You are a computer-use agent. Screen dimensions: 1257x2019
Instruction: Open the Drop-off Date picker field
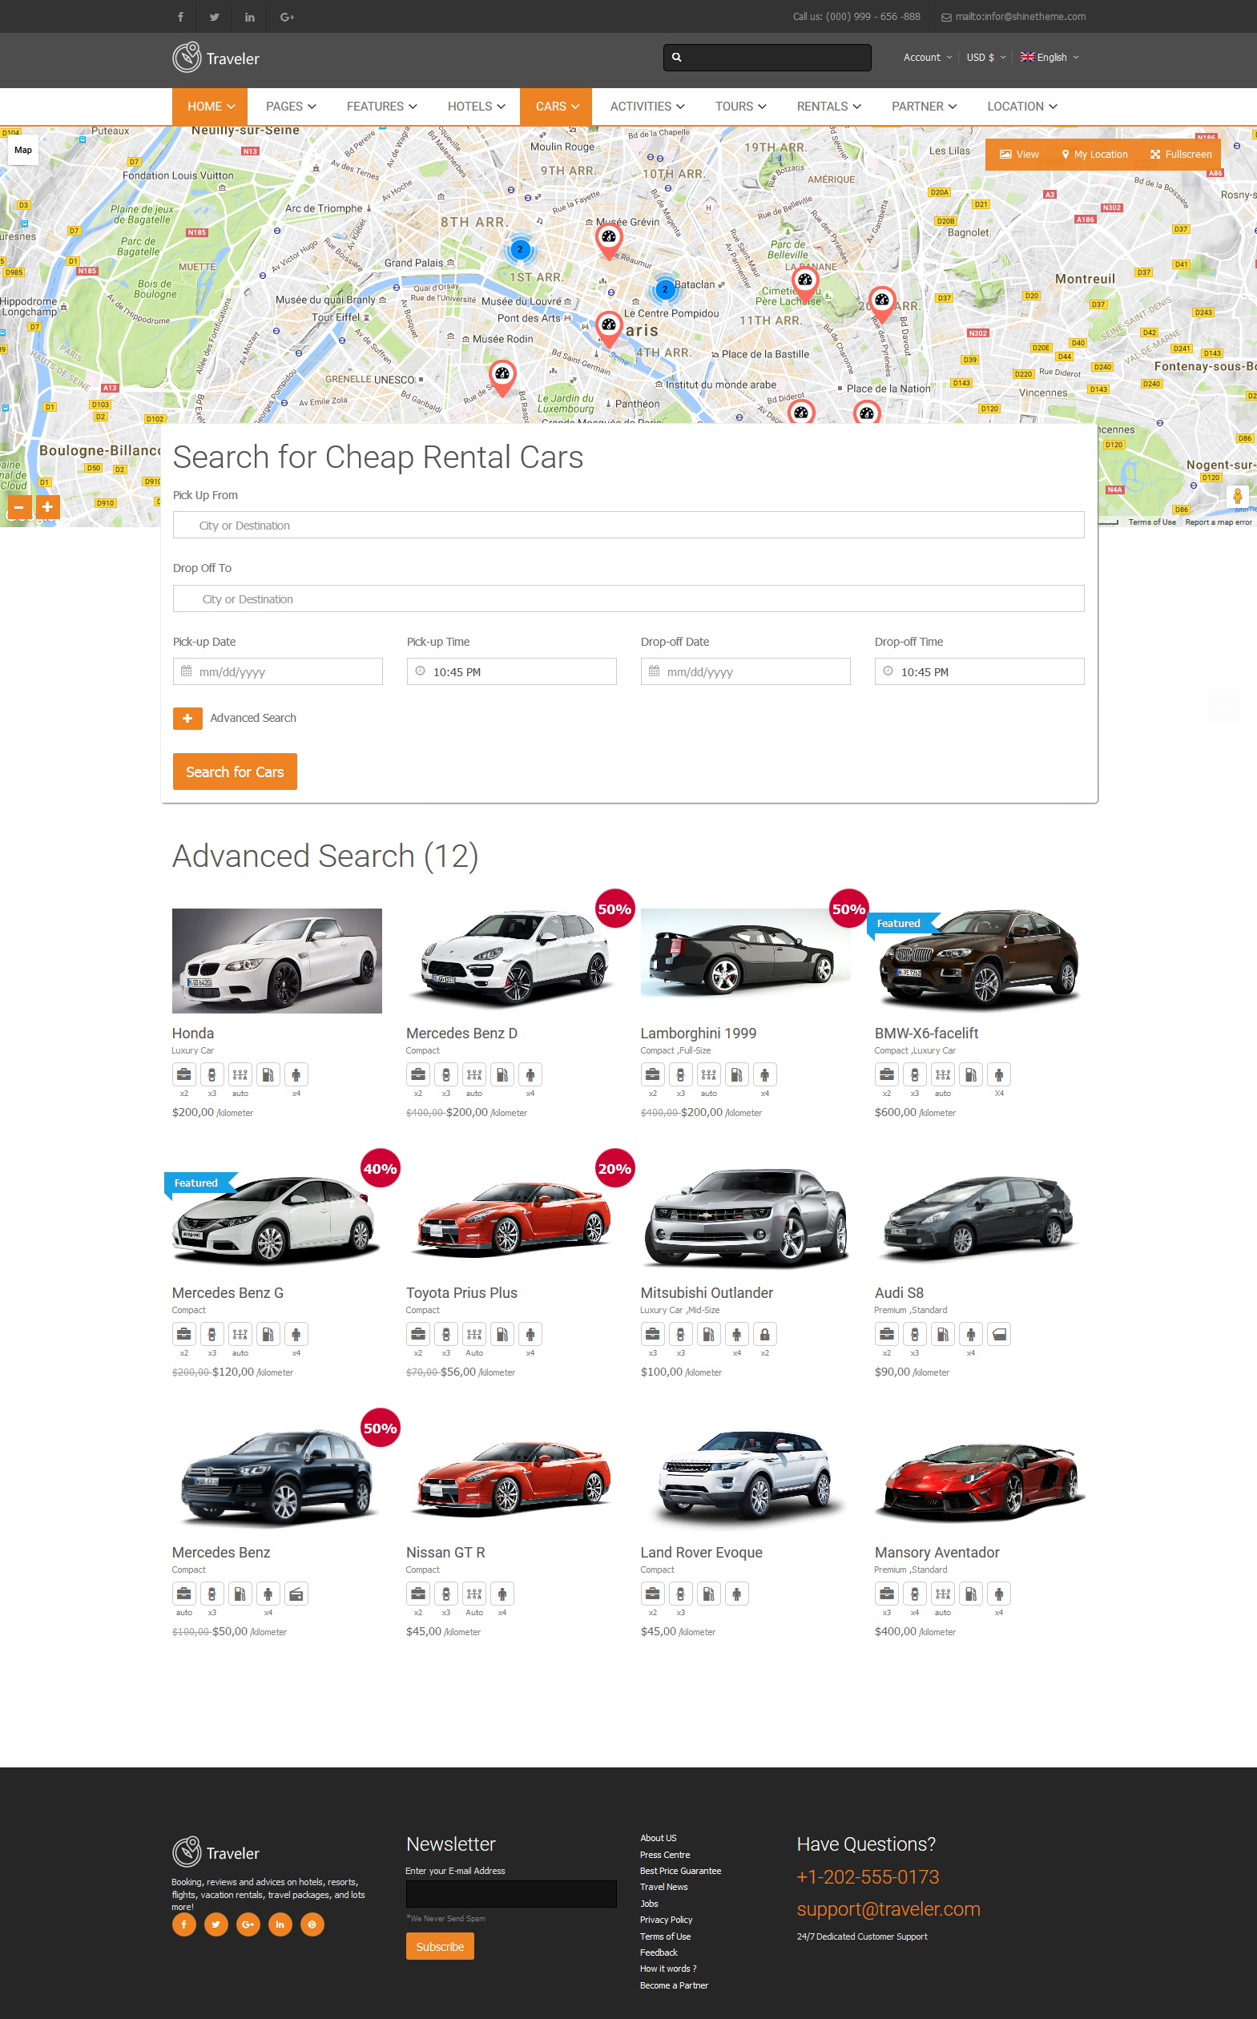click(746, 671)
